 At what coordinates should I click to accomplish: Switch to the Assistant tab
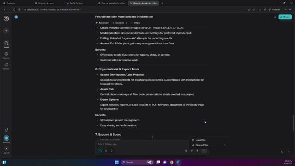[102, 23]
